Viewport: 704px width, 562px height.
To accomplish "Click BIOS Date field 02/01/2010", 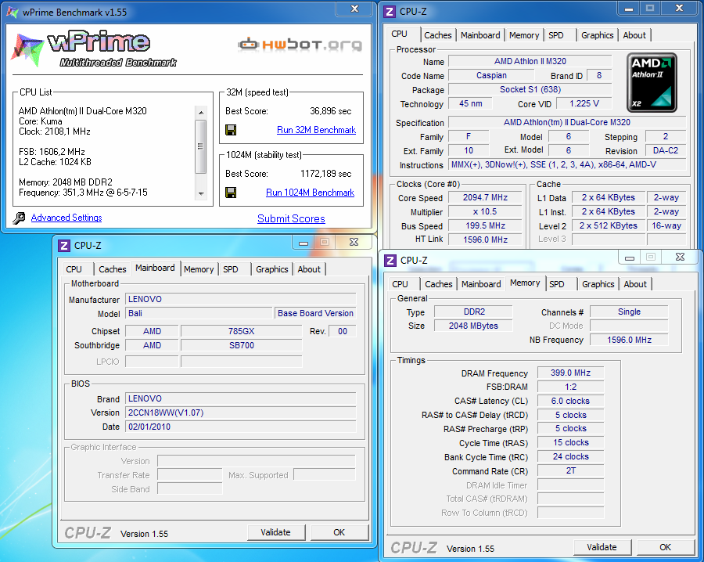I will click(x=241, y=427).
